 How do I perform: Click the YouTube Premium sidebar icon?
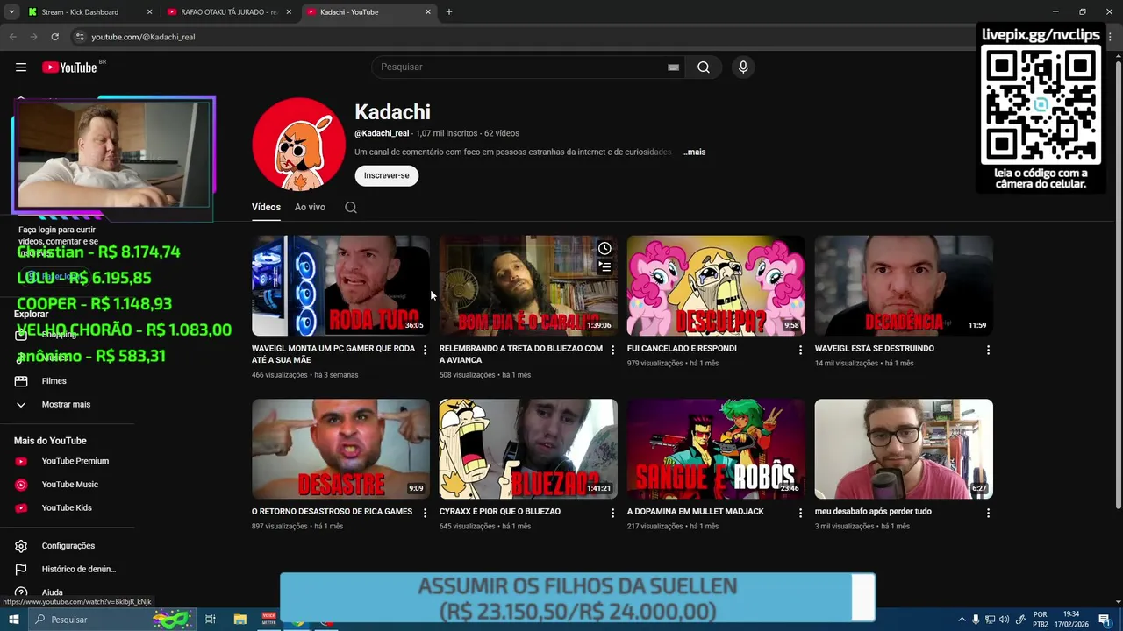pos(21,462)
